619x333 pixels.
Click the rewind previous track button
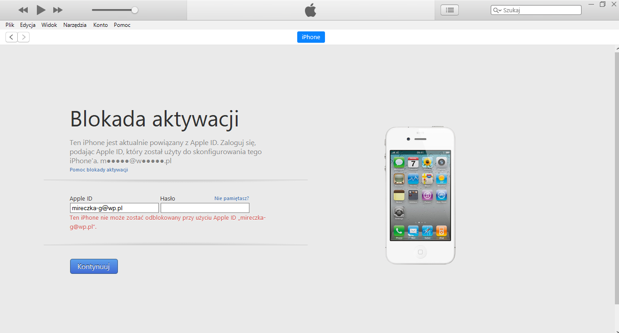[23, 10]
